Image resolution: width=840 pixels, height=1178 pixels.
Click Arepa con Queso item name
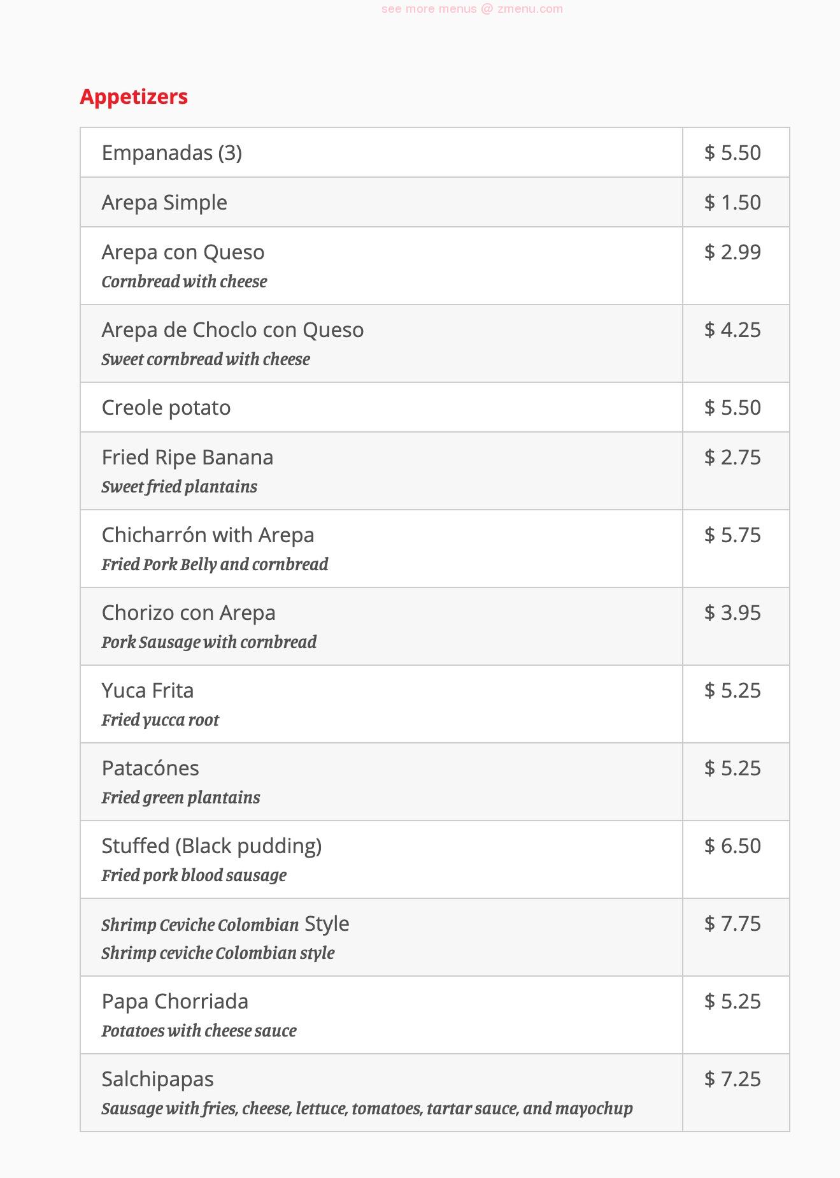[x=183, y=252]
